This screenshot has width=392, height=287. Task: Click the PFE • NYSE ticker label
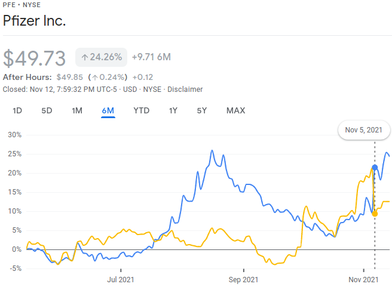[x=23, y=5]
